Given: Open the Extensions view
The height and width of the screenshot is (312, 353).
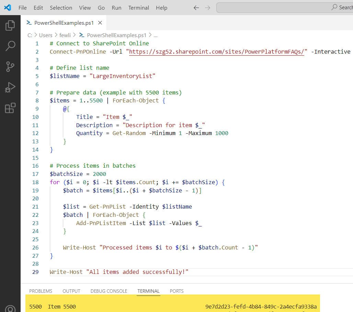Looking at the screenshot, I should [x=10, y=108].
